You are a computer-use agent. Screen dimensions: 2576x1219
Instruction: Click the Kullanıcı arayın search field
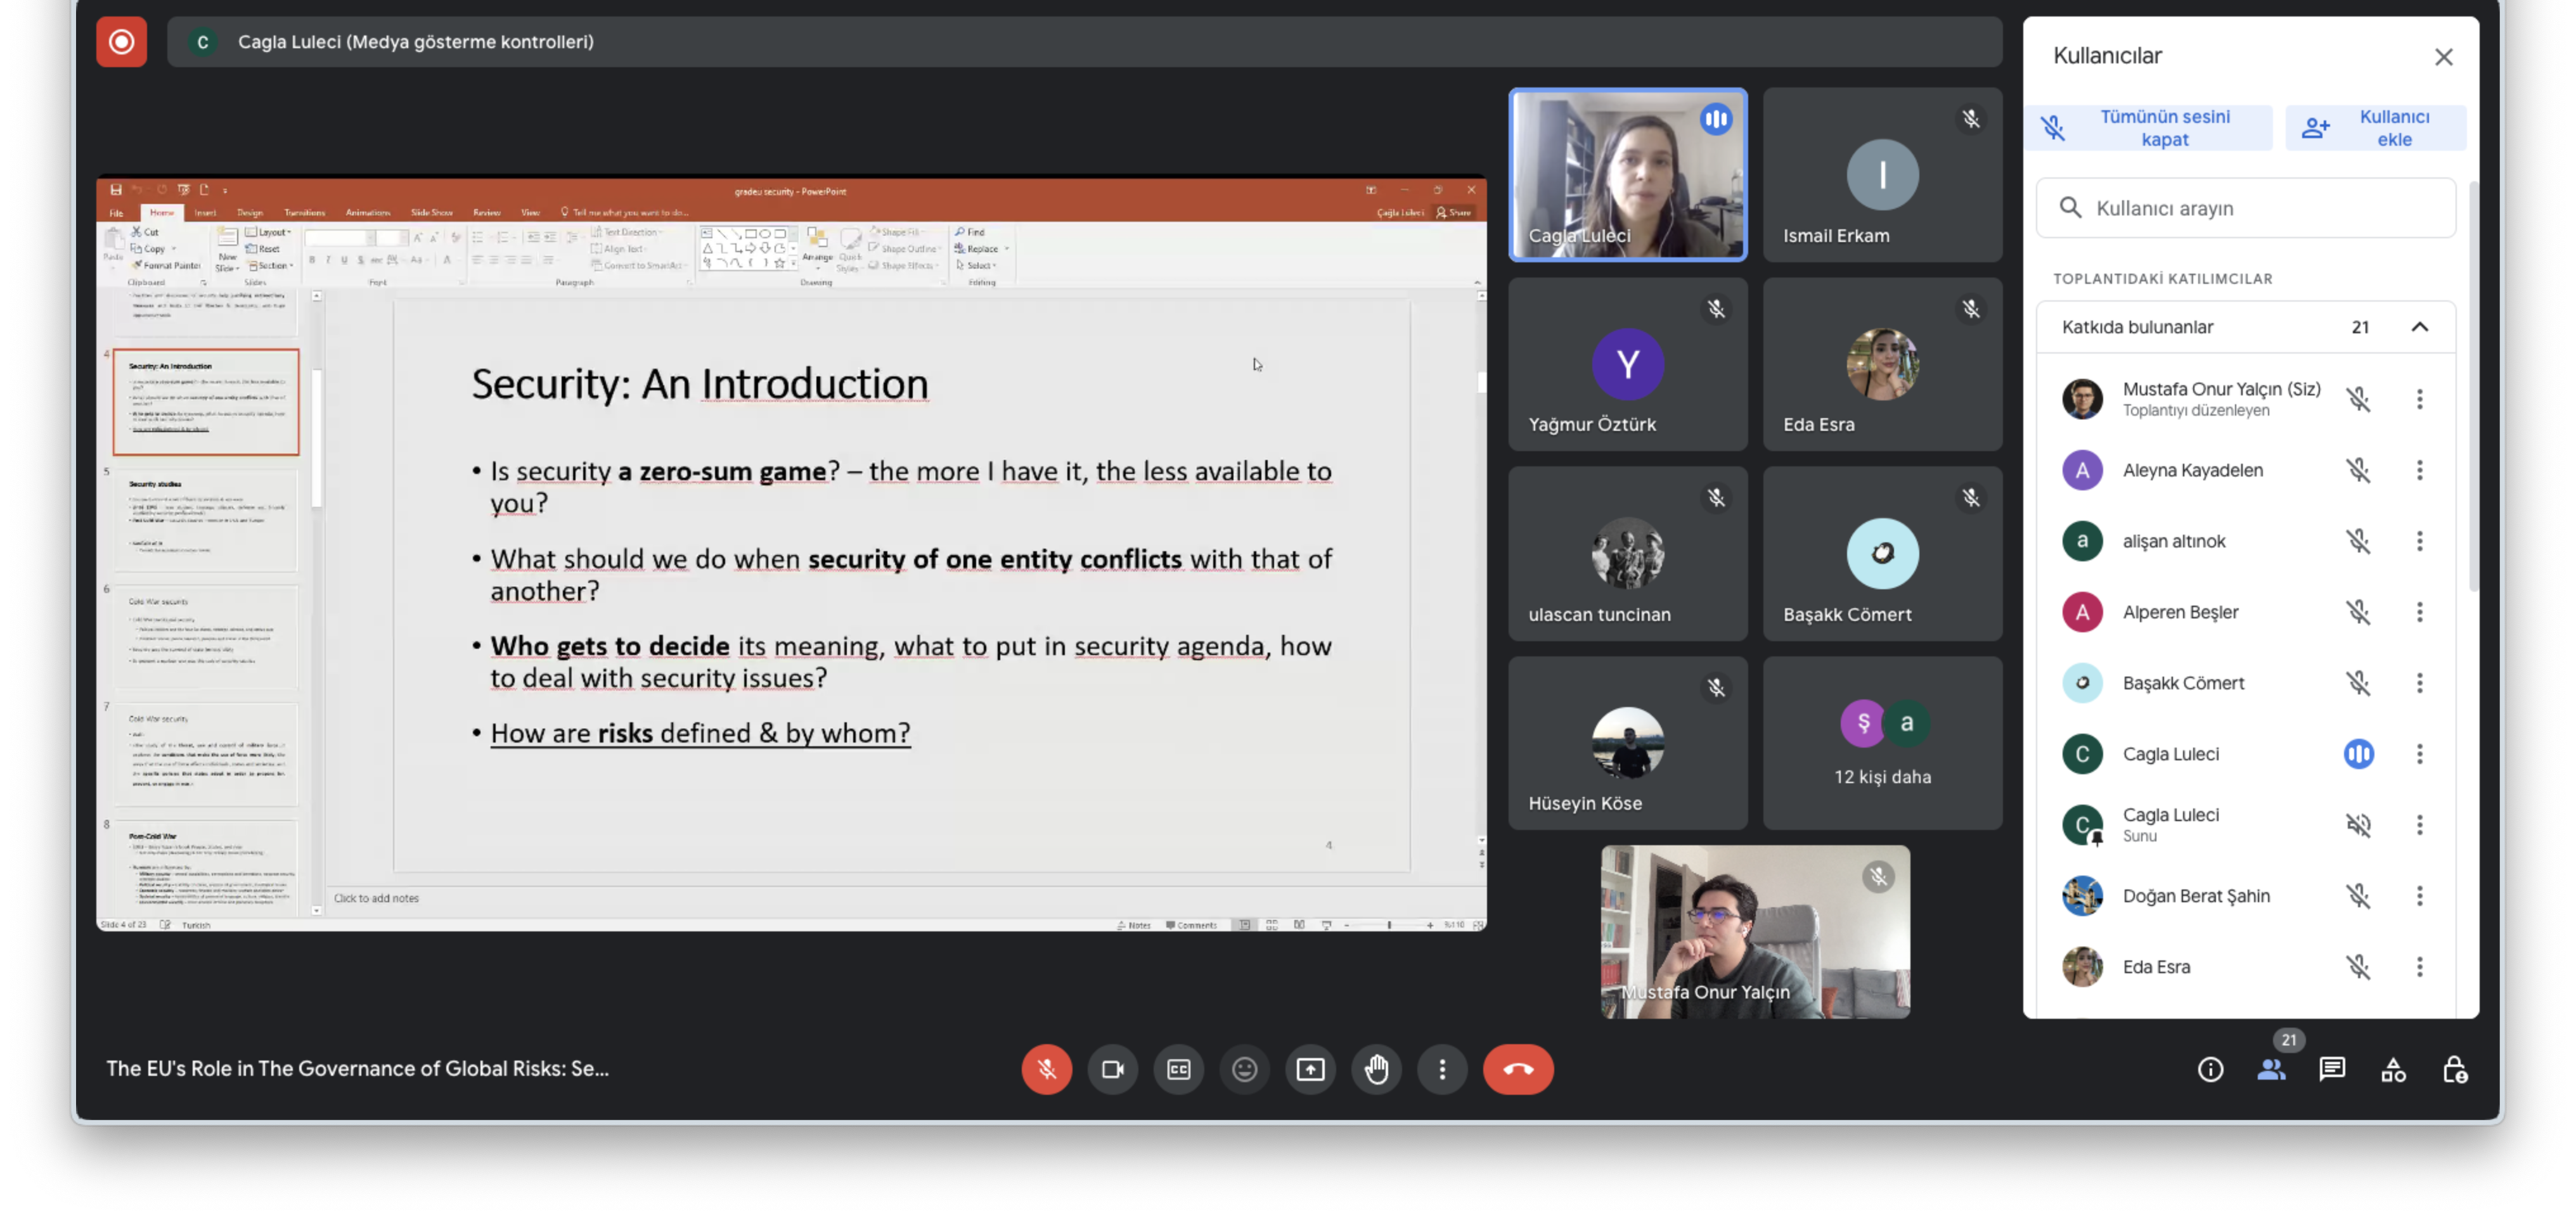click(2246, 208)
